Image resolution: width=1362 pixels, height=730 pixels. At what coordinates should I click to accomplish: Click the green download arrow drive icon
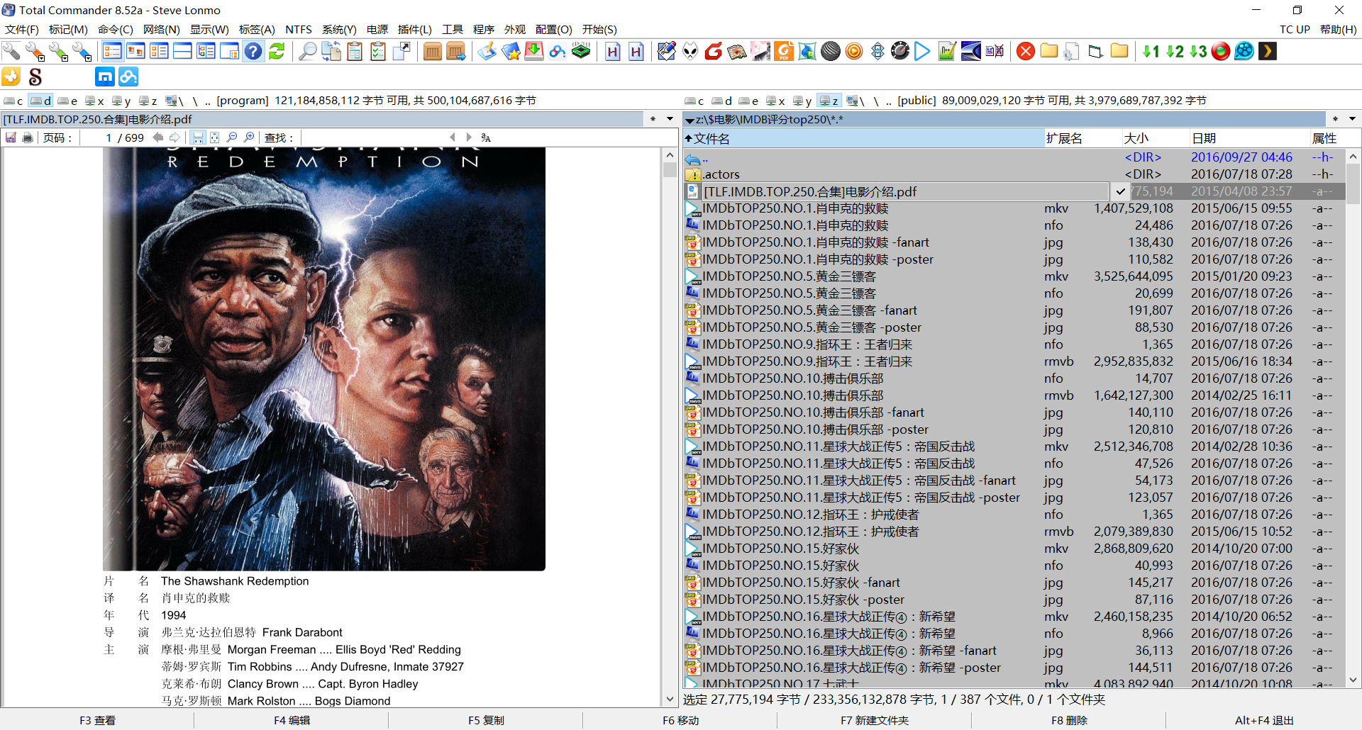coord(534,51)
